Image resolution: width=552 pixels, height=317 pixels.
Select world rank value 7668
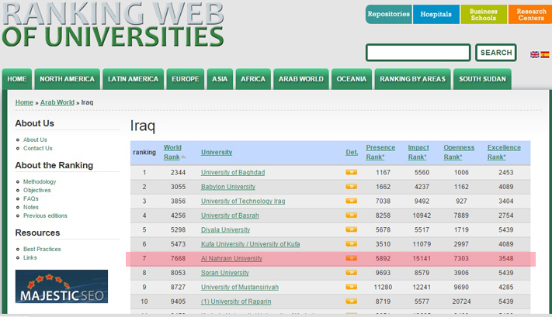point(178,258)
